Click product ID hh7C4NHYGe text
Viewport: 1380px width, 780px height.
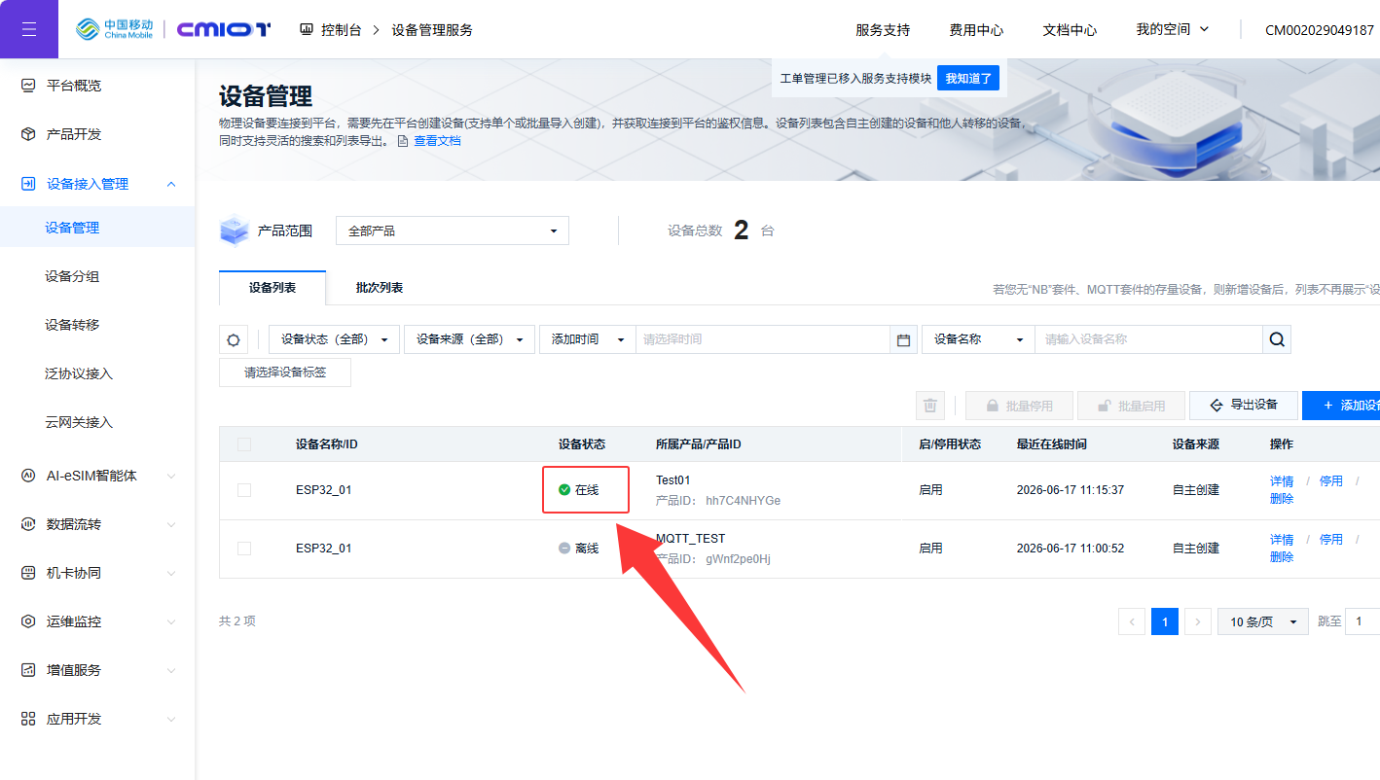point(743,501)
